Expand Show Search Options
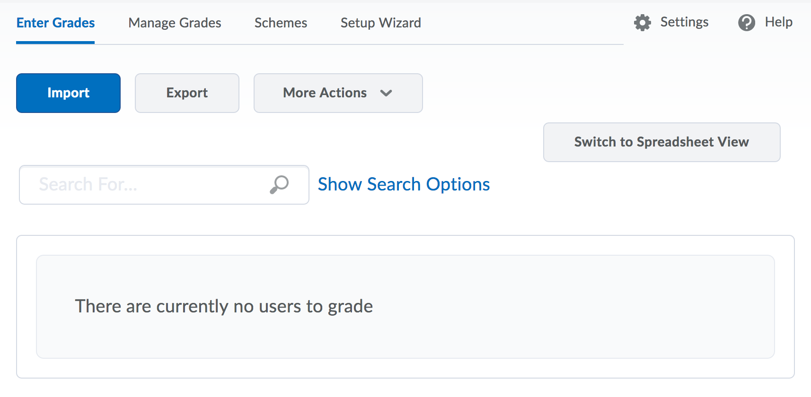This screenshot has height=397, width=811. pyautogui.click(x=404, y=184)
